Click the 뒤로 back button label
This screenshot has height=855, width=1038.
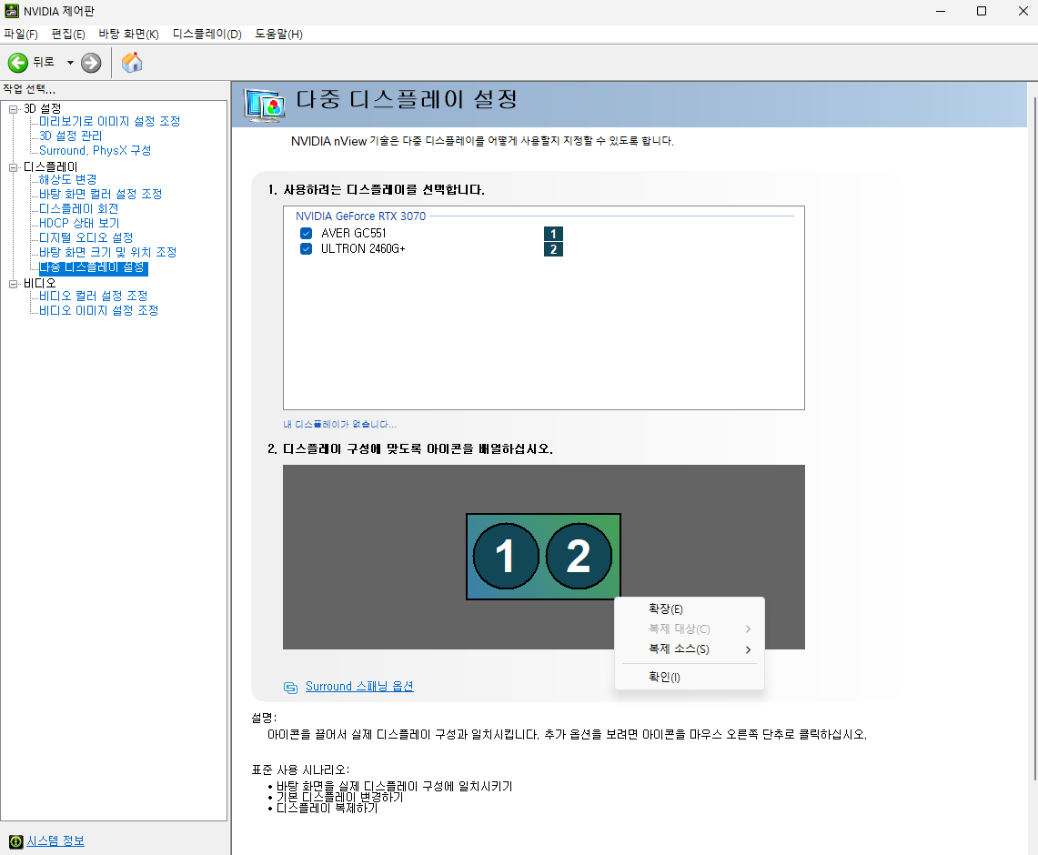(44, 62)
